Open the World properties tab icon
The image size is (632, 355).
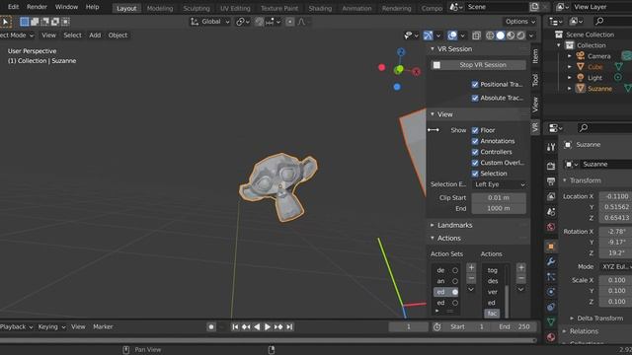tap(551, 227)
